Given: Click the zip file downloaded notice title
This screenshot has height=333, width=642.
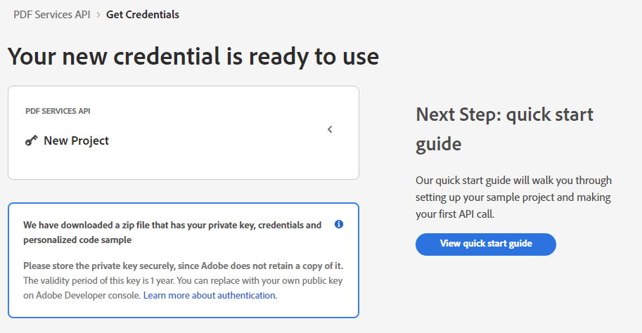Looking at the screenshot, I should (x=172, y=233).
